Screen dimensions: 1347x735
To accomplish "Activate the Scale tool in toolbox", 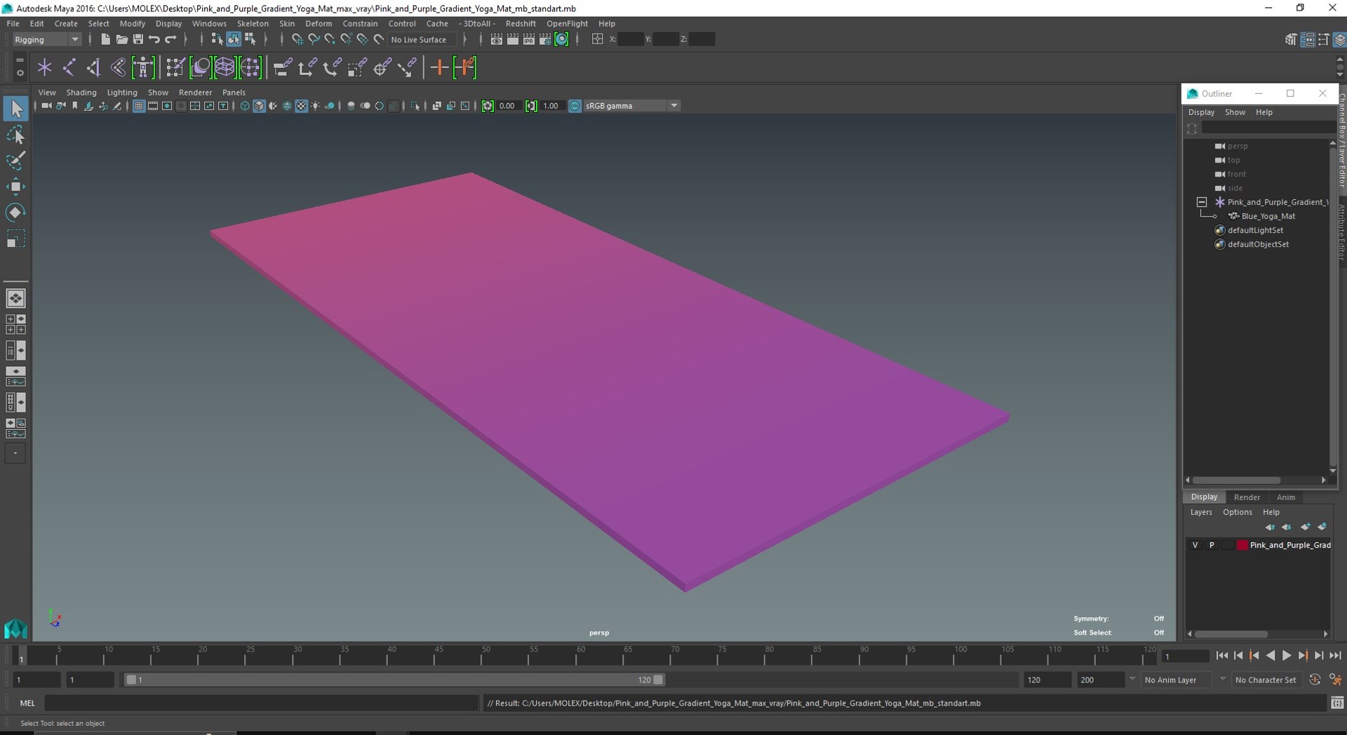I will coord(15,239).
